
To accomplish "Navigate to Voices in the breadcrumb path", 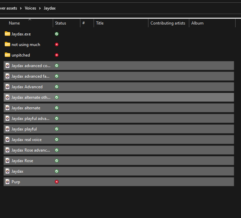I will pos(30,8).
